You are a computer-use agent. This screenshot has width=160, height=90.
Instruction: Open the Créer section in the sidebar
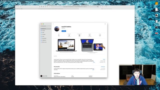(46, 32)
